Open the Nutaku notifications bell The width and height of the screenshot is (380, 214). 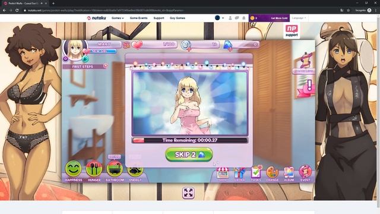pyautogui.click(x=244, y=18)
